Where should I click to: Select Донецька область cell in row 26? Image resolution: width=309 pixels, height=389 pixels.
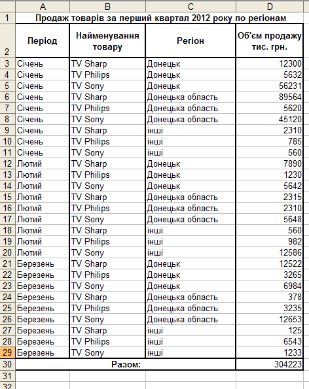(x=191, y=319)
